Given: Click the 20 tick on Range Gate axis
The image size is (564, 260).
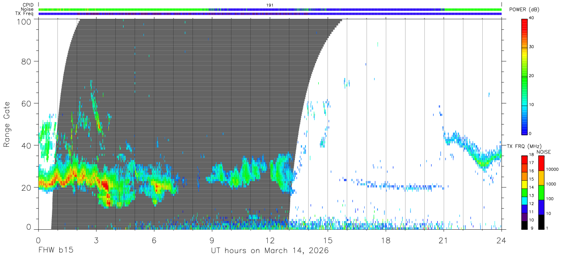Looking at the screenshot, I should pos(26,188).
